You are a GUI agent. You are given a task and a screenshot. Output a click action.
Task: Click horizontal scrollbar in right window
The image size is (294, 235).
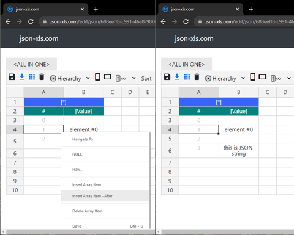[x=228, y=232]
